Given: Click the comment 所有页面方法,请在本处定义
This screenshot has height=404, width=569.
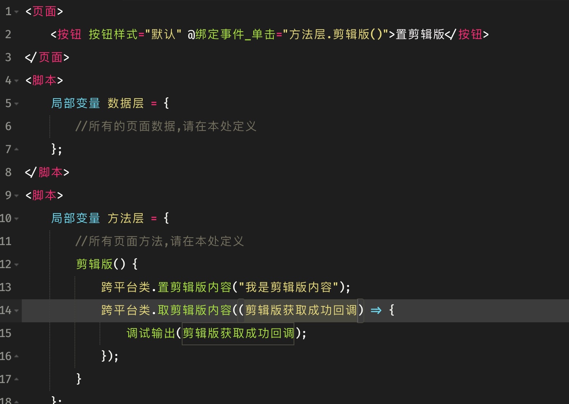Looking at the screenshot, I should 160,241.
